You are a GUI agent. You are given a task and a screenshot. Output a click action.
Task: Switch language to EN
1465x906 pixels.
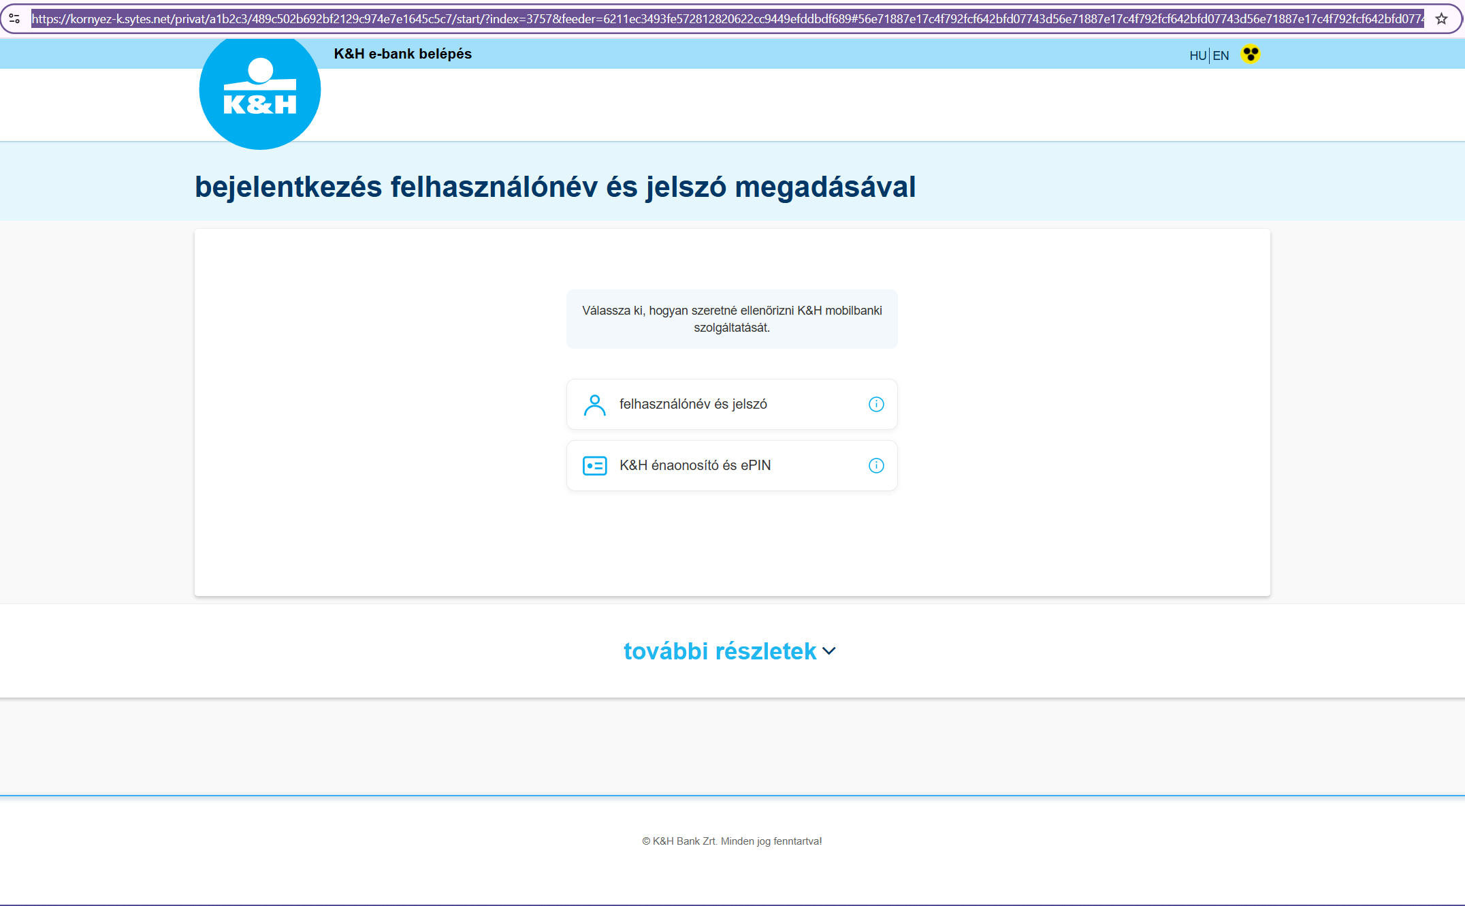1221,56
